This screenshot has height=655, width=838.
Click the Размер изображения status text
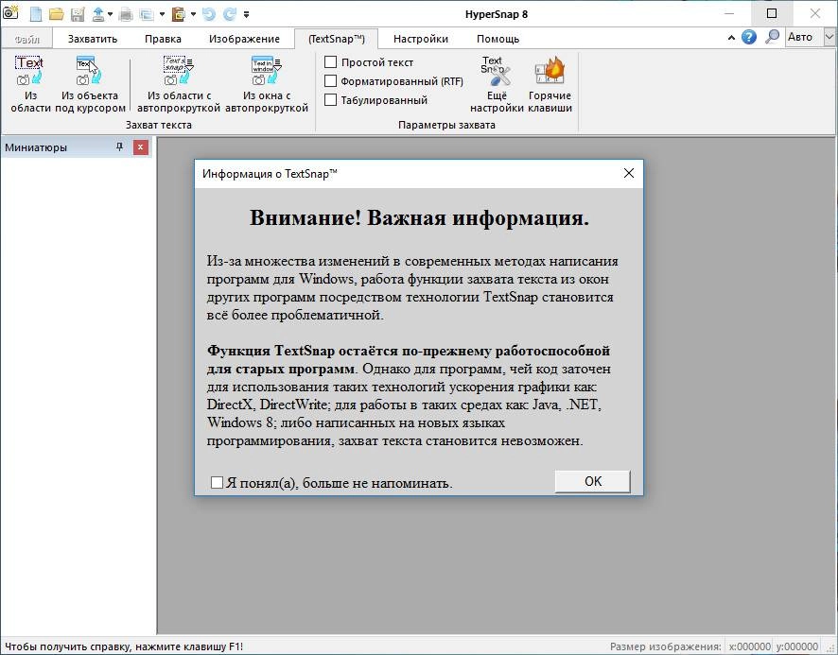665,646
